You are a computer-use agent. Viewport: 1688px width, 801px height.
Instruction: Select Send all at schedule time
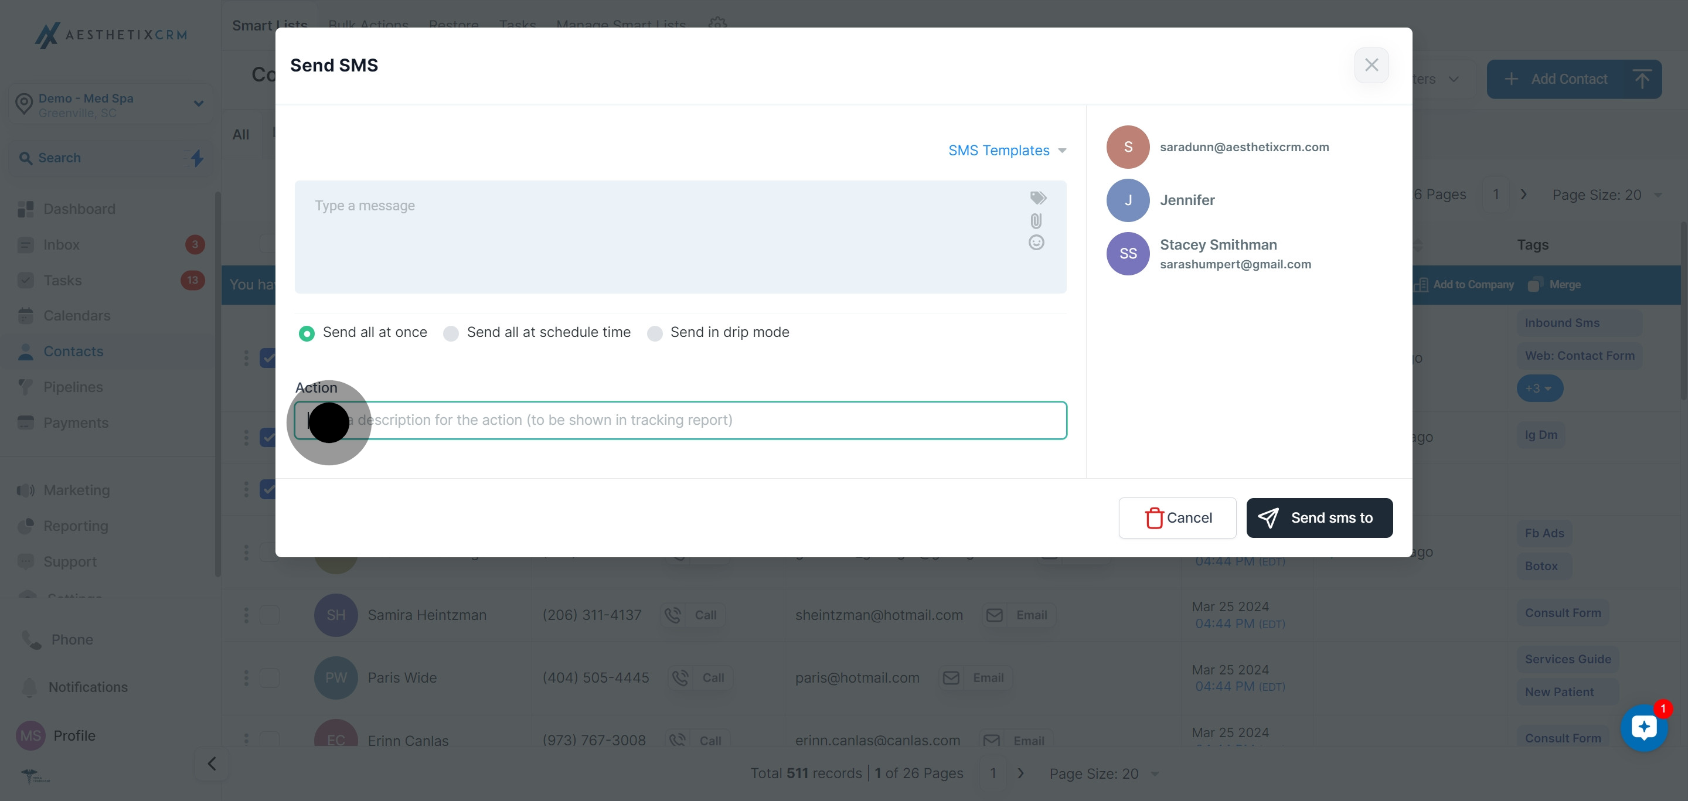451,333
